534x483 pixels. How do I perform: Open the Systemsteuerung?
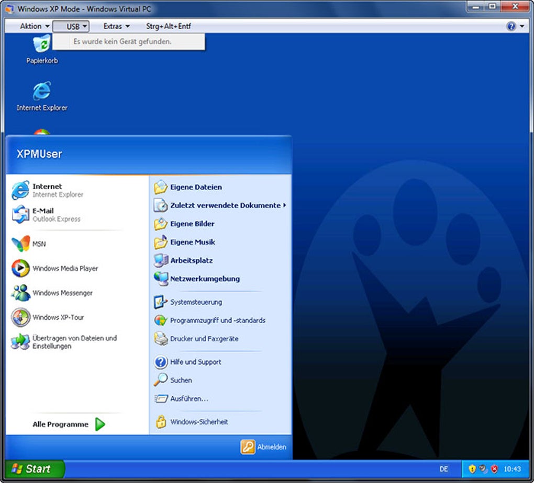point(195,302)
